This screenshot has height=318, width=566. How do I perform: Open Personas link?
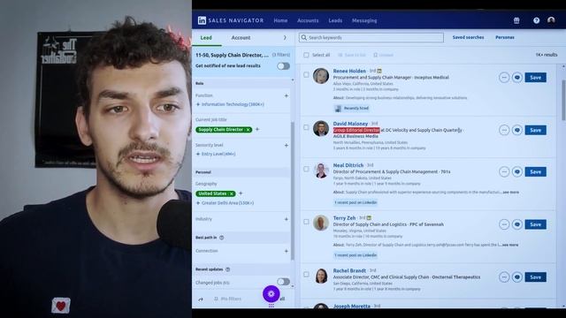(505, 37)
